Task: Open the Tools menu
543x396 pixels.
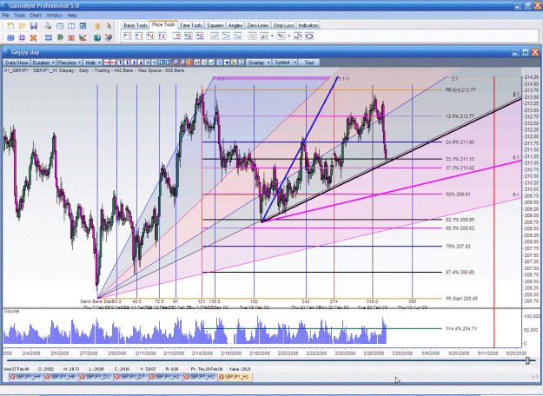Action: click(19, 16)
